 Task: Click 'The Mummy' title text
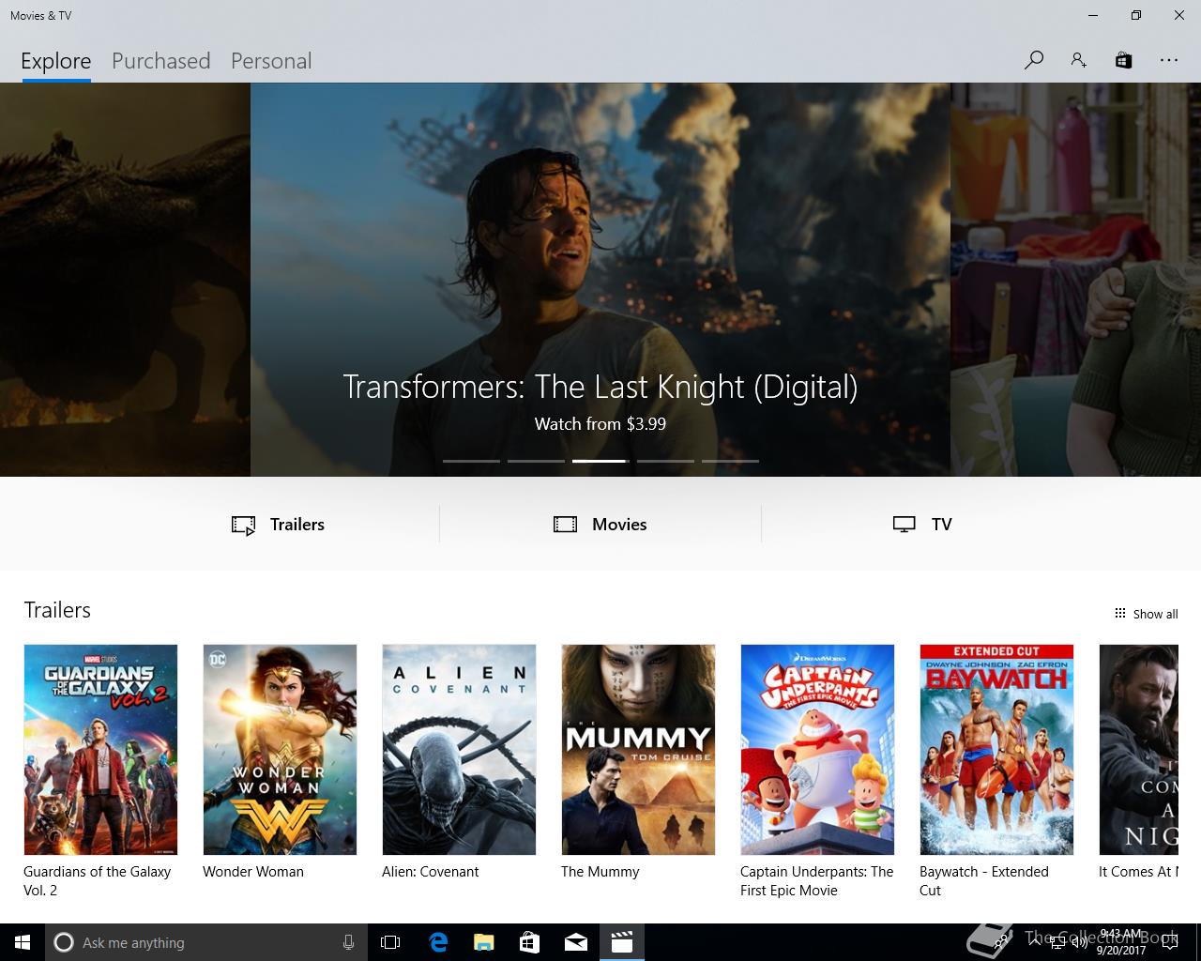tap(600, 872)
